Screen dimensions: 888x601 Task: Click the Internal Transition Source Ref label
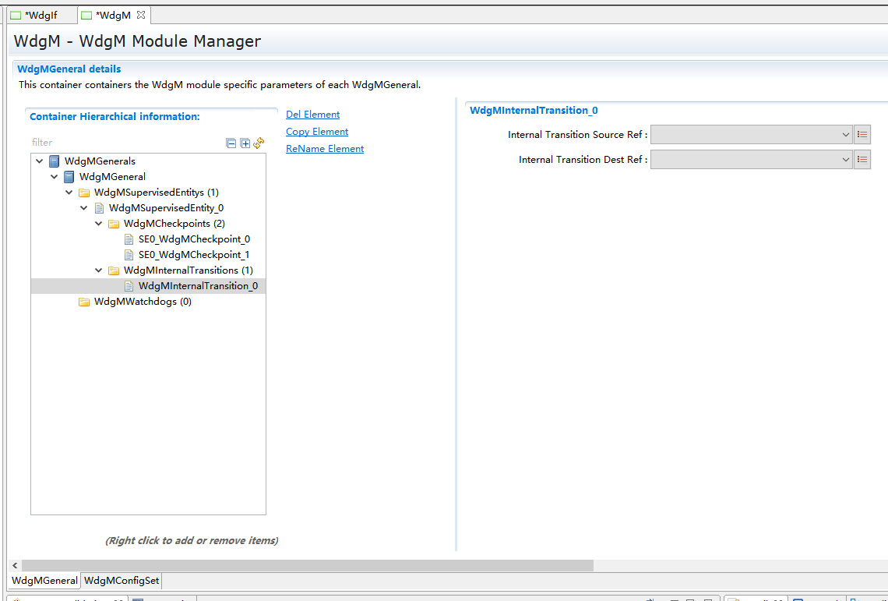click(x=578, y=134)
